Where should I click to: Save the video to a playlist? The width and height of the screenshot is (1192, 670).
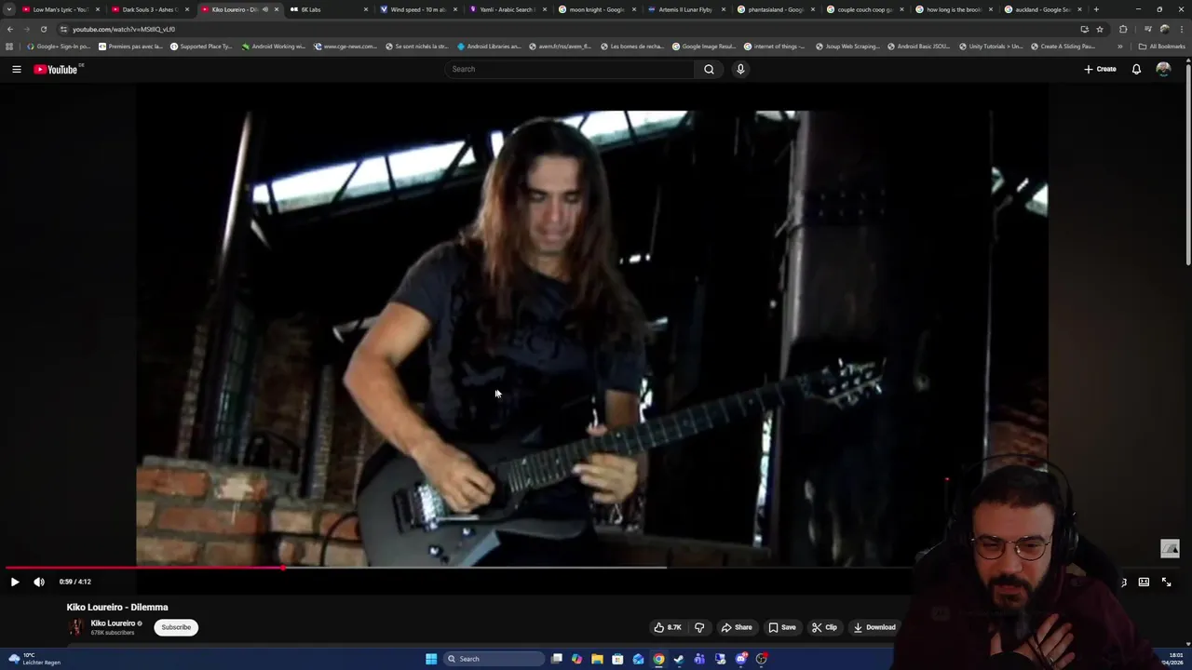click(x=782, y=627)
